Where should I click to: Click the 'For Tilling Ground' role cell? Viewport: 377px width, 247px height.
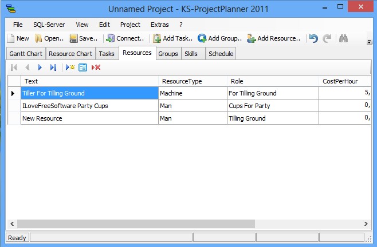coord(273,93)
